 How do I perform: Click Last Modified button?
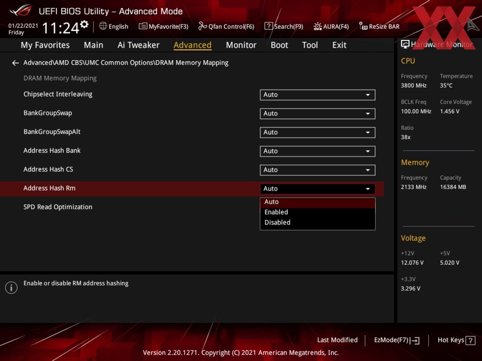pyautogui.click(x=337, y=340)
